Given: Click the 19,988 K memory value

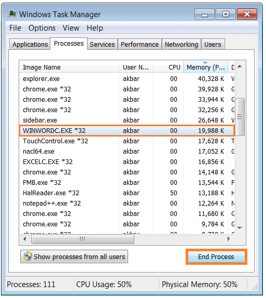Looking at the screenshot, I should 211,130.
